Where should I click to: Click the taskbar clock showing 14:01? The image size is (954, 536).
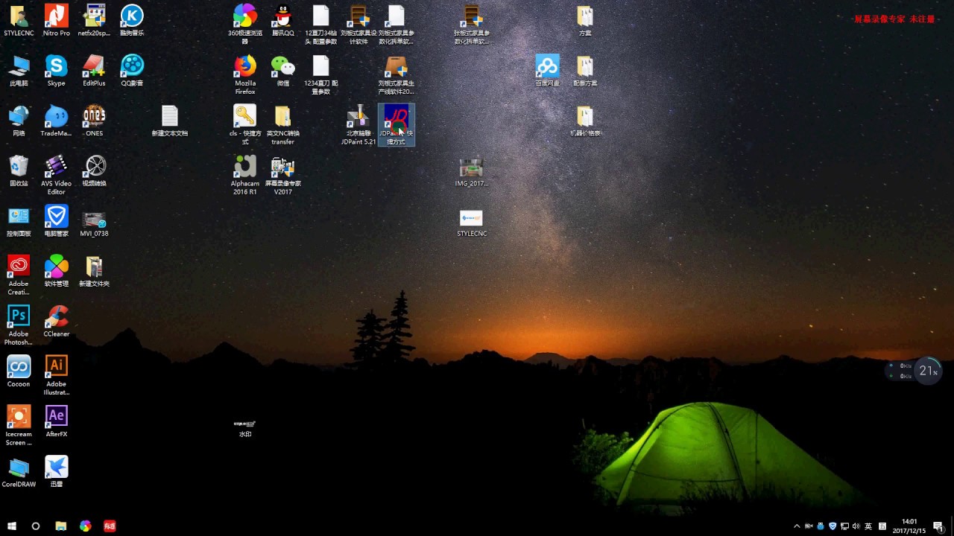pos(909,526)
